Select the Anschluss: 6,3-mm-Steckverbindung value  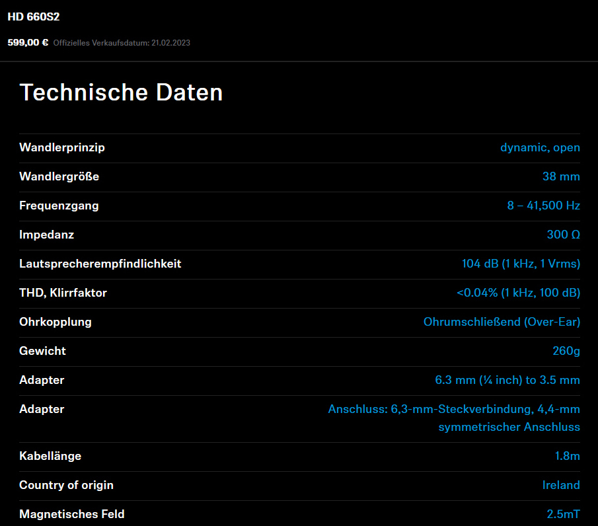(454, 418)
